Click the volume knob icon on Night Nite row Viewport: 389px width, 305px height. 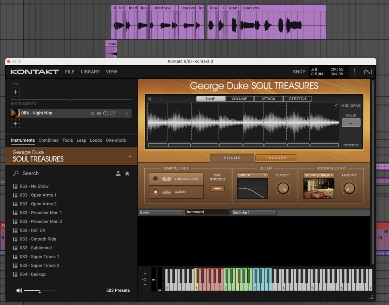112,113
